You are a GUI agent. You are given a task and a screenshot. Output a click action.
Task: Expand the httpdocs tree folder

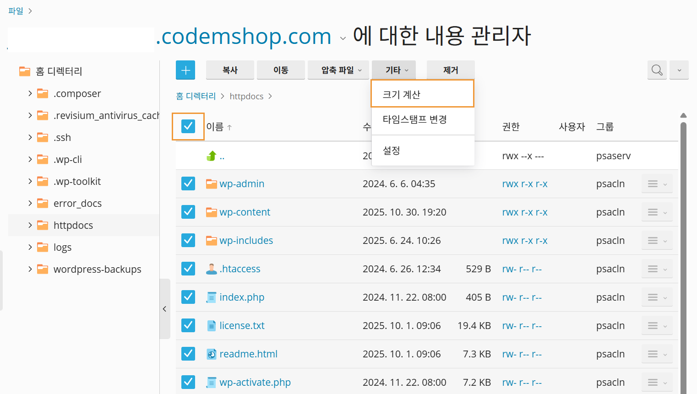pyautogui.click(x=30, y=225)
